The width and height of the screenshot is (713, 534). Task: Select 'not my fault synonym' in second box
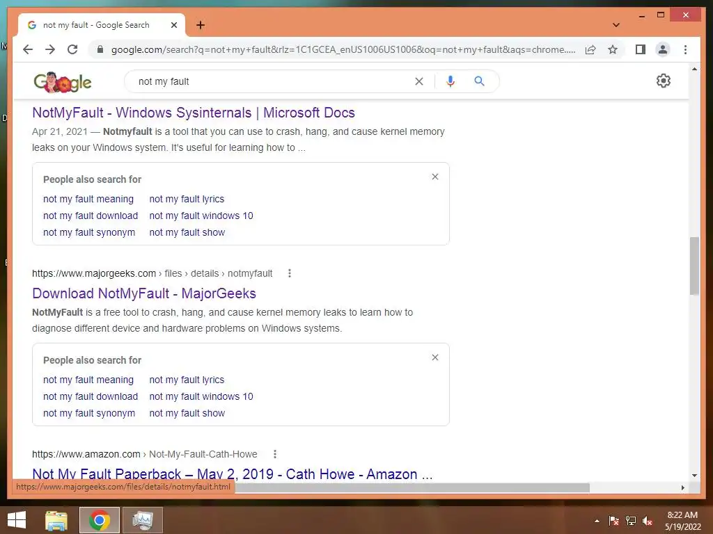89,413
